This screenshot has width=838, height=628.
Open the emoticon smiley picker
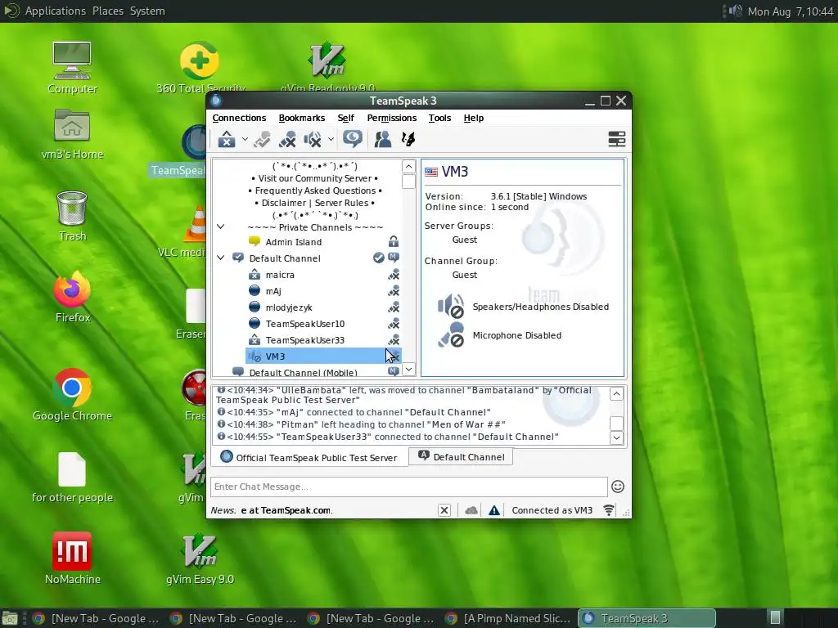618,487
